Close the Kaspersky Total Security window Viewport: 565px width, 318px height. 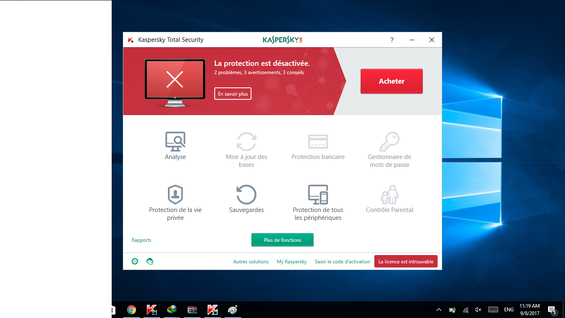(432, 40)
